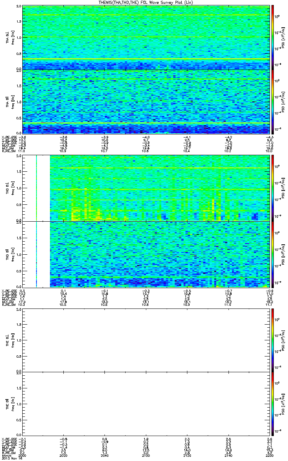Click the 2120 time tick label

[x=187, y=456]
